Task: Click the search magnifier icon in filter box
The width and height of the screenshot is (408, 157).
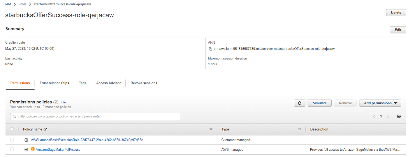Action: tap(14, 117)
